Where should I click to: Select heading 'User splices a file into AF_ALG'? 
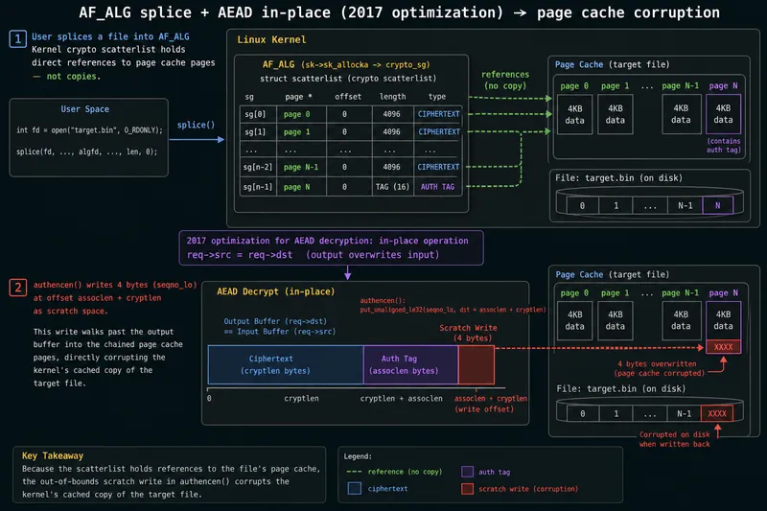pyautogui.click(x=110, y=36)
